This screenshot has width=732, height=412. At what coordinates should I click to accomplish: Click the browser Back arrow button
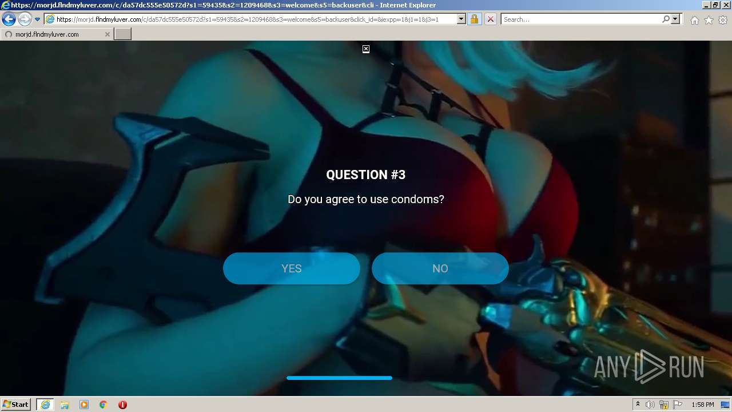pos(9,19)
